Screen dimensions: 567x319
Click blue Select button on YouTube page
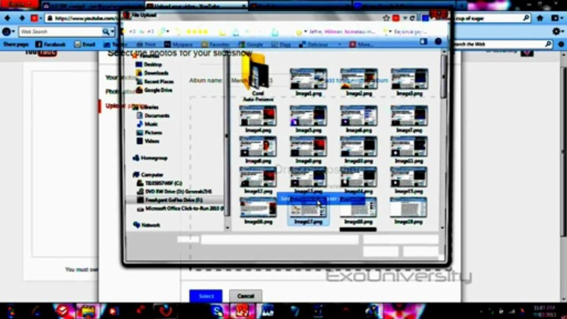click(206, 296)
